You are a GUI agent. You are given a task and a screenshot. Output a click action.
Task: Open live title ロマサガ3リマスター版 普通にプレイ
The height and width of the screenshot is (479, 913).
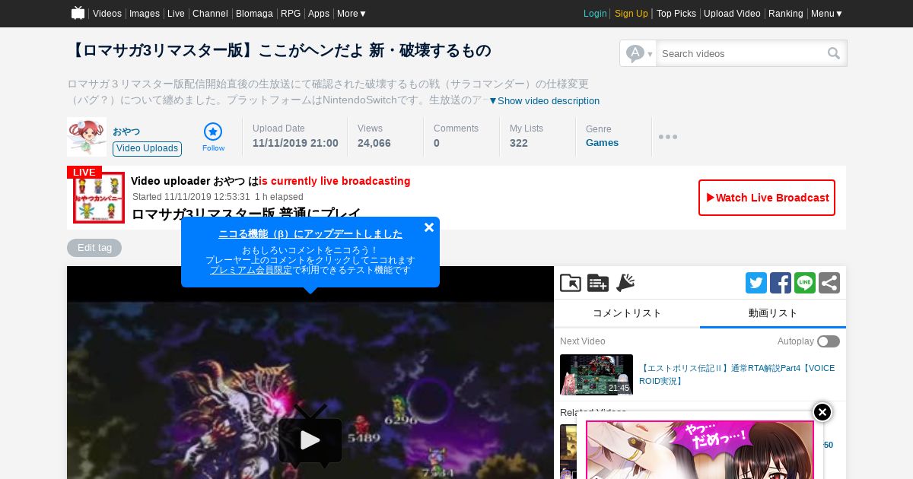click(246, 213)
